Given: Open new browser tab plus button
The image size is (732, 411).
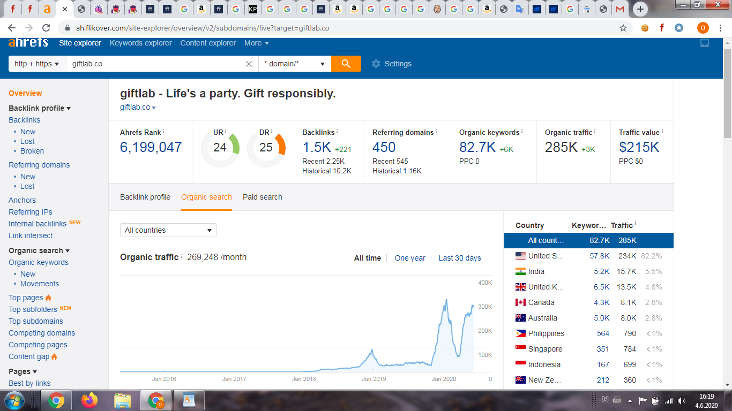Looking at the screenshot, I should point(640,9).
